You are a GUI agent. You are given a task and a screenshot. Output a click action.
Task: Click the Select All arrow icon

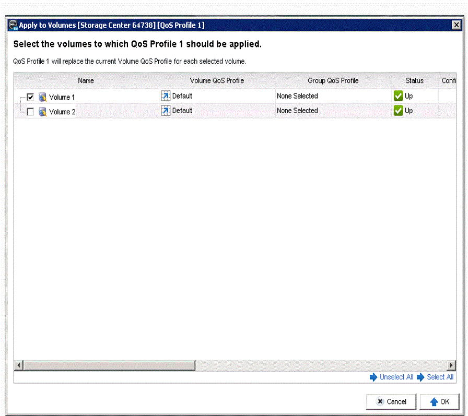coord(420,377)
